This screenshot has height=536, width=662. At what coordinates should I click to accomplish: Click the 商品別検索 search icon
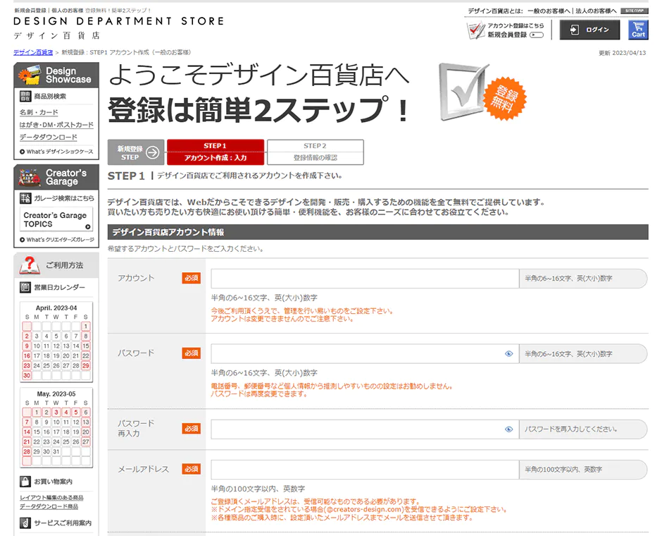(25, 97)
